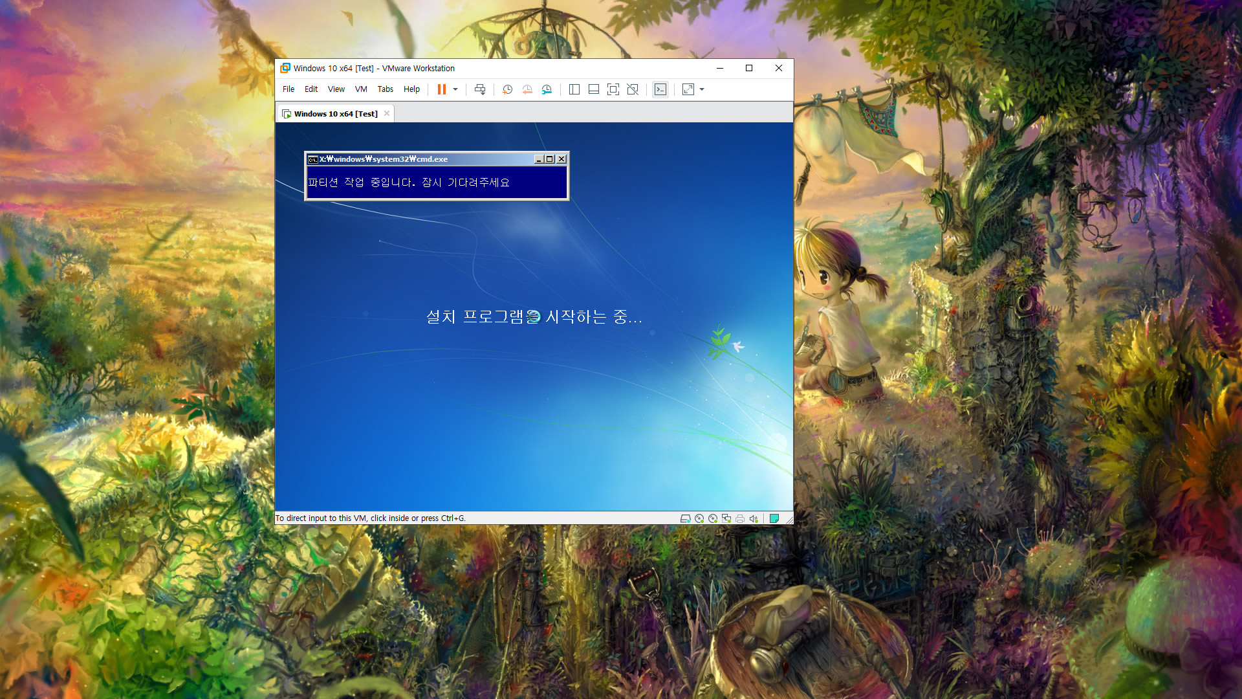
Task: Open the snapshot manager wrench-clock icon
Action: coord(547,89)
